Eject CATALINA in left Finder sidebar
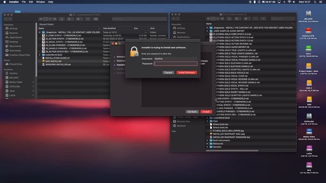Screen dimensions: 326x183 click(x=33, y=86)
